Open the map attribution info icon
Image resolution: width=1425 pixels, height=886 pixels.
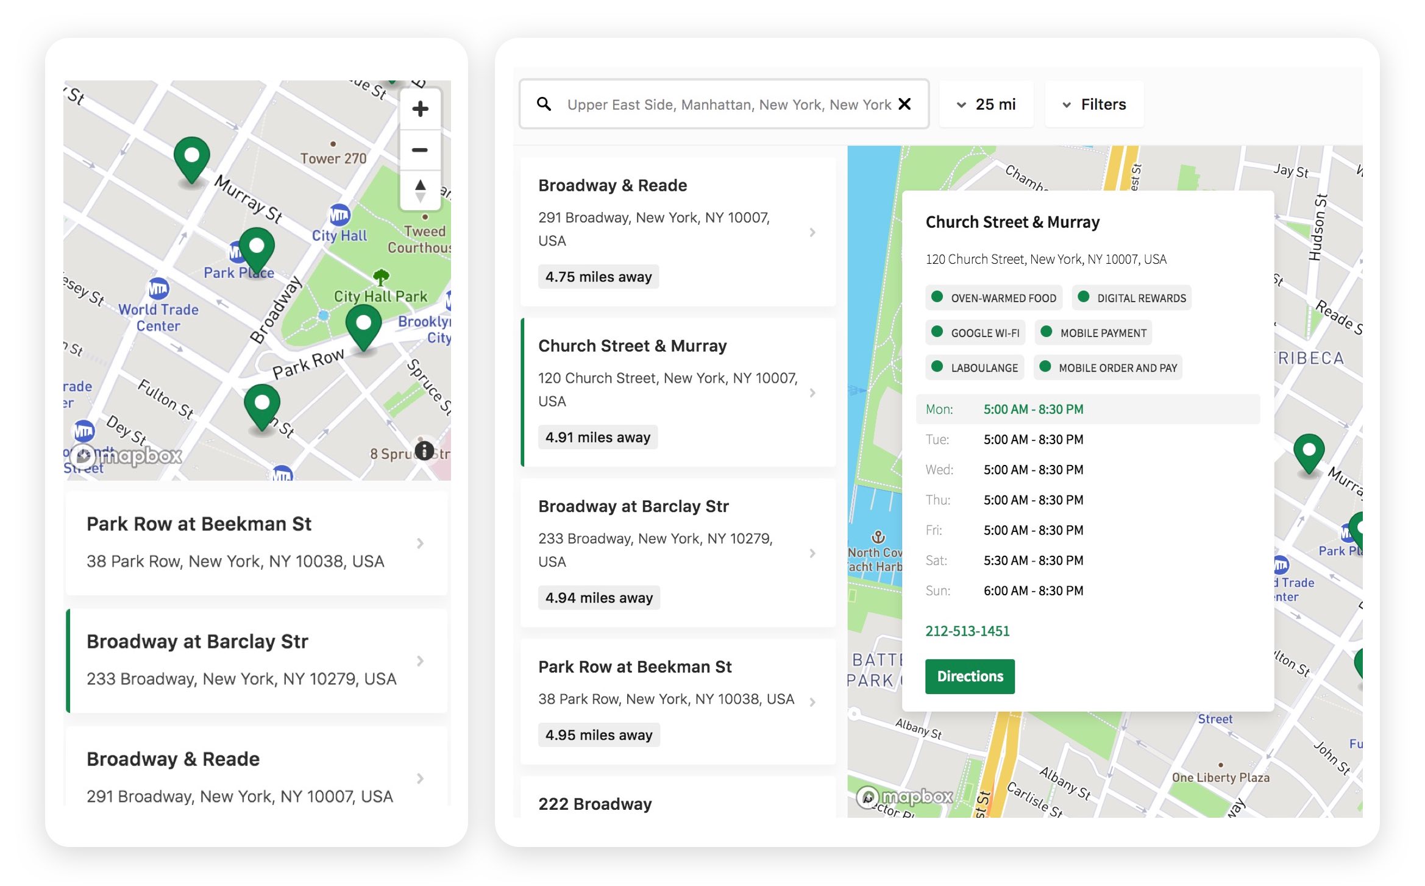[424, 451]
